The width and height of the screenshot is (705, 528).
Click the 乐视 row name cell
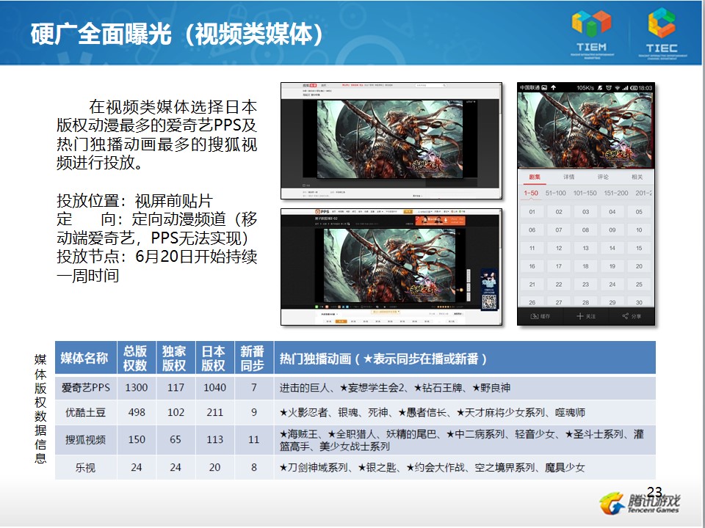click(x=85, y=467)
